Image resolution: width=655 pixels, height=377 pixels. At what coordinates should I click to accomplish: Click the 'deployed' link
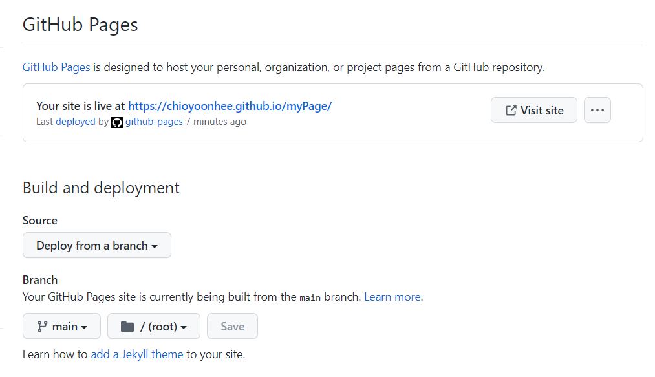[x=75, y=122]
